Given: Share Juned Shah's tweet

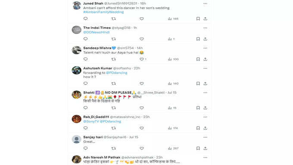Looking at the screenshot, I should tap(206, 19).
